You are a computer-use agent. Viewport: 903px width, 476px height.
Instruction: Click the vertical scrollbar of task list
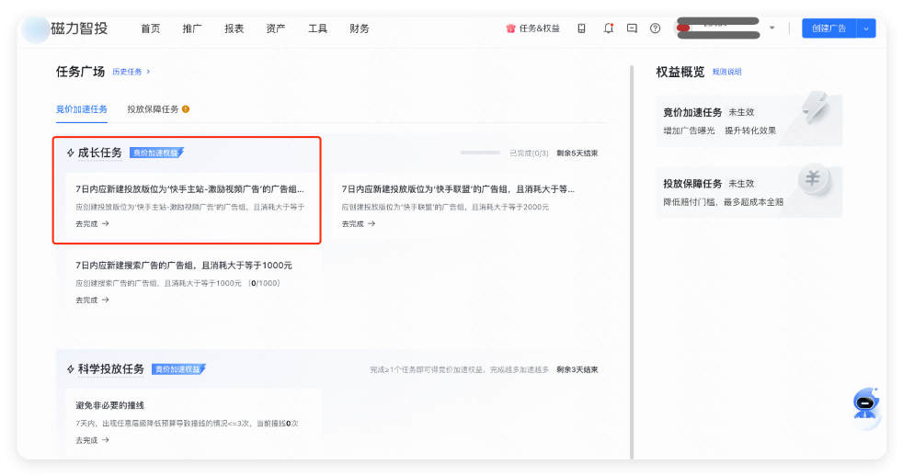click(632, 262)
